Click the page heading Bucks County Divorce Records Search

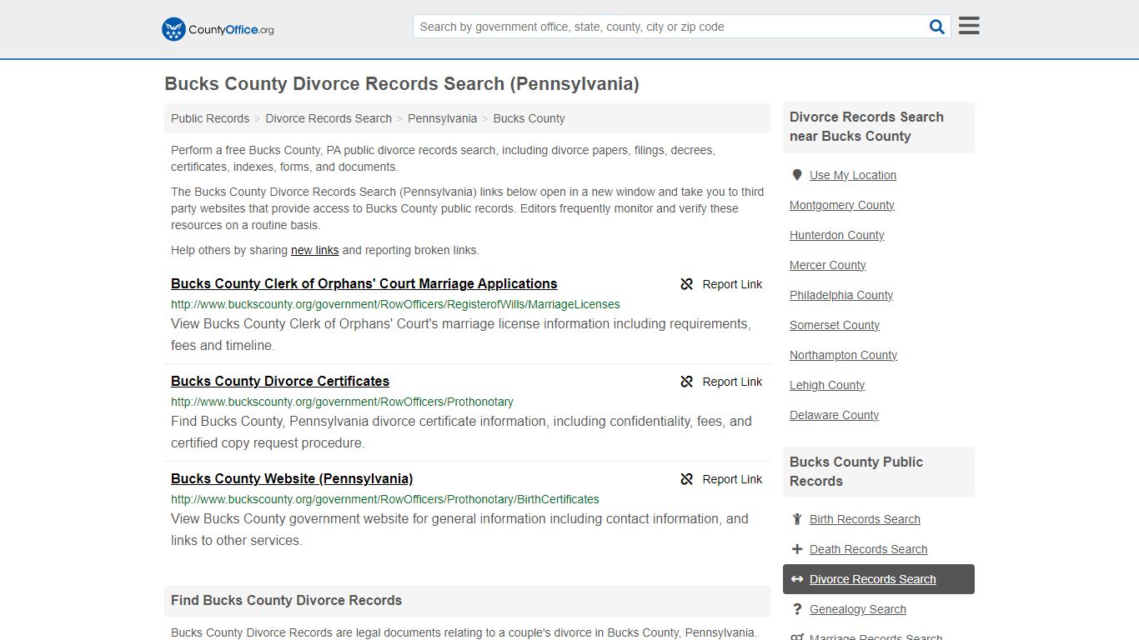pos(402,84)
